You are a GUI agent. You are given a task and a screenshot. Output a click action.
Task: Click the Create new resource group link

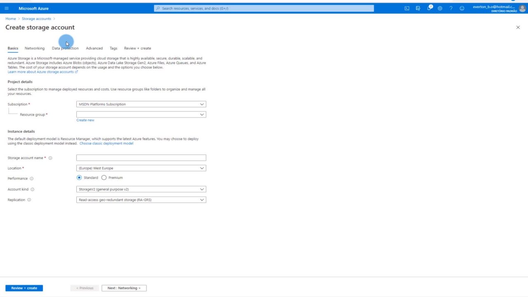(85, 120)
